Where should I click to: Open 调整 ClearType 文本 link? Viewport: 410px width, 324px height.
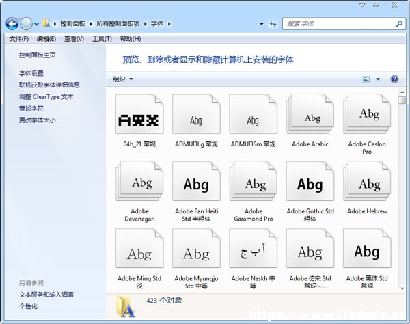pos(46,97)
